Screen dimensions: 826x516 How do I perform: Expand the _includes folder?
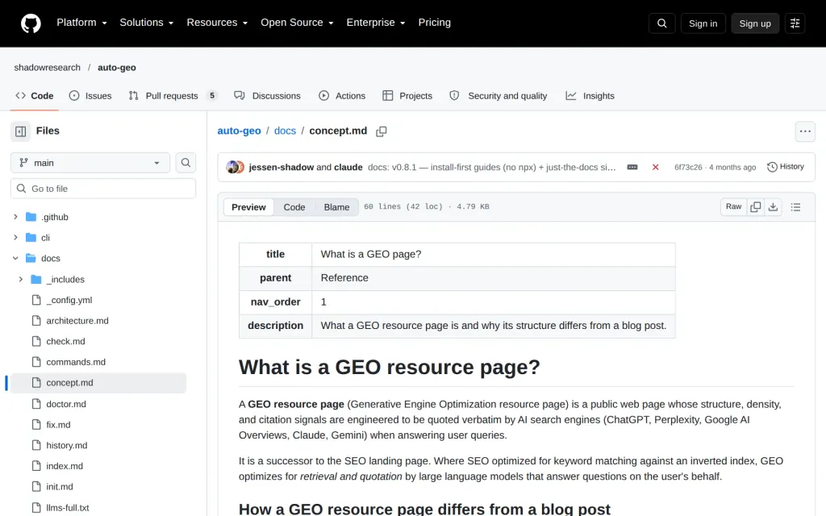point(20,279)
